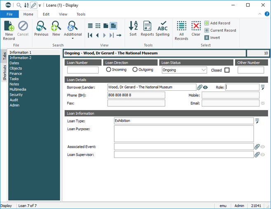271x209 pixels.
Task: Select the Outgoing loan direction
Action: (x=135, y=70)
